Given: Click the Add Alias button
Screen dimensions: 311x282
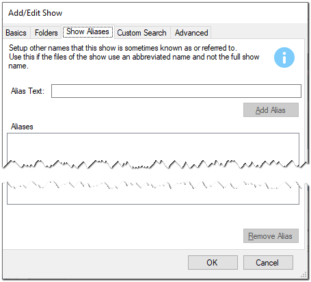Looking at the screenshot, I should click(271, 110).
